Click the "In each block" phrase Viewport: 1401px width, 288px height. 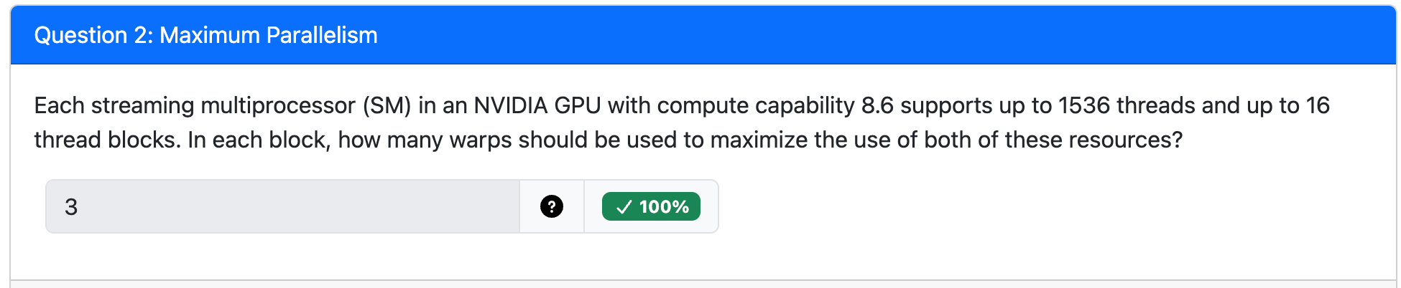[259, 140]
